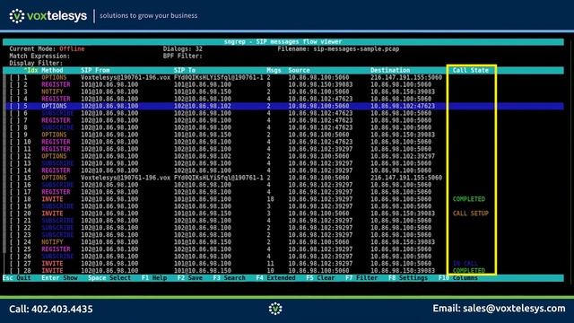Click destination 10.86.98.102:39297 in row 12
Screen dimensions: 574x323
(x=403, y=156)
